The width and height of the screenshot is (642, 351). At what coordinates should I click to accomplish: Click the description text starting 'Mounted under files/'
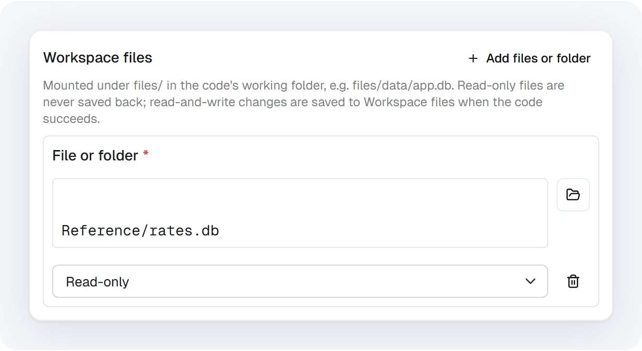(x=304, y=102)
